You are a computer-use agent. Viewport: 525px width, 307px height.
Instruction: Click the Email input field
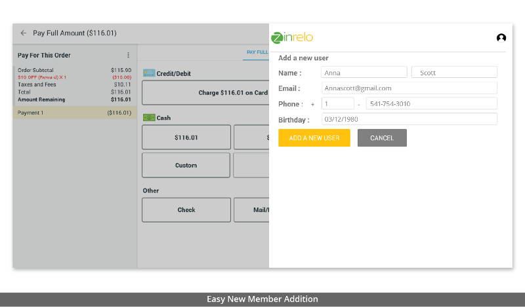[x=409, y=88]
